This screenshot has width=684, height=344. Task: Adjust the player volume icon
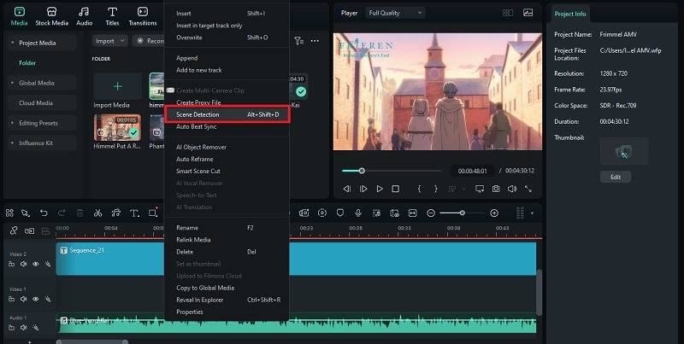(x=512, y=189)
